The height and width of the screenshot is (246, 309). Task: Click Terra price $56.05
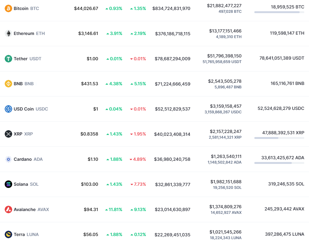coord(91,234)
